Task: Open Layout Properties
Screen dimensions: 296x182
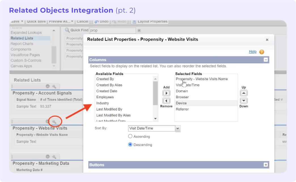Action: (150, 22)
